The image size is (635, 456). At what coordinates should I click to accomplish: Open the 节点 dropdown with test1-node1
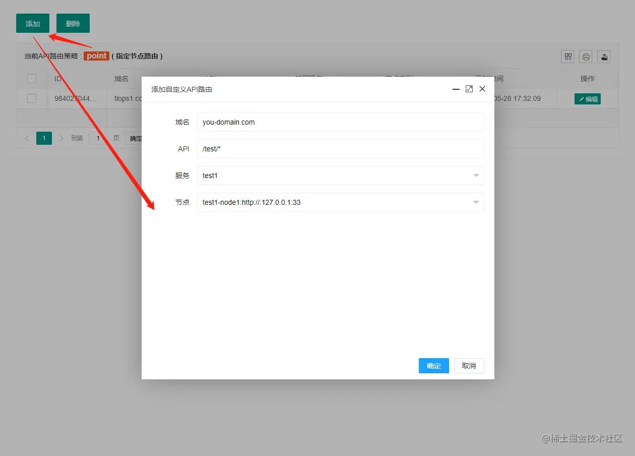[341, 202]
